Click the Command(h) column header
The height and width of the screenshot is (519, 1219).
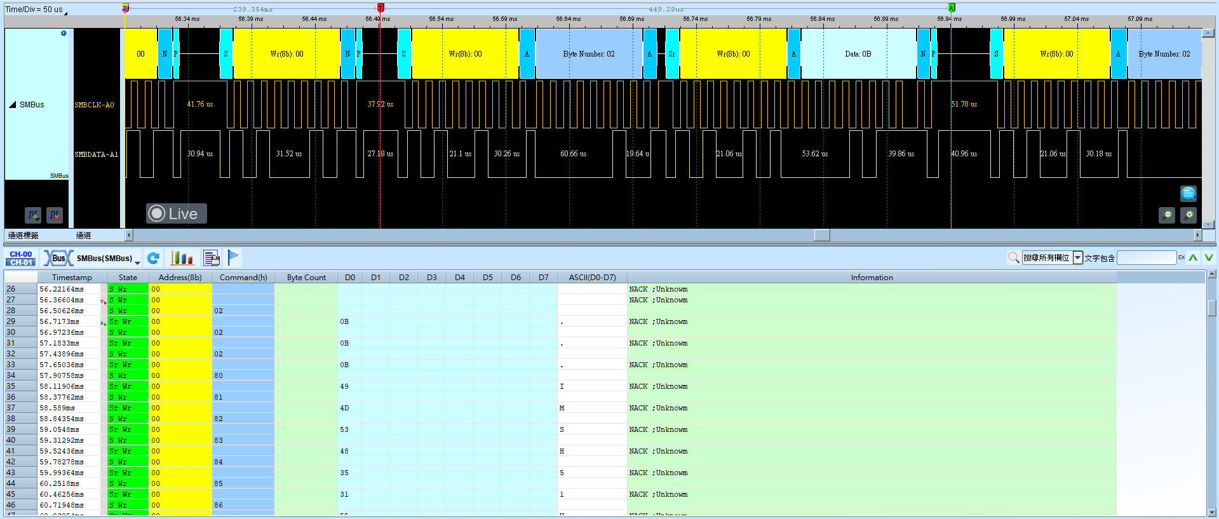pos(243,278)
